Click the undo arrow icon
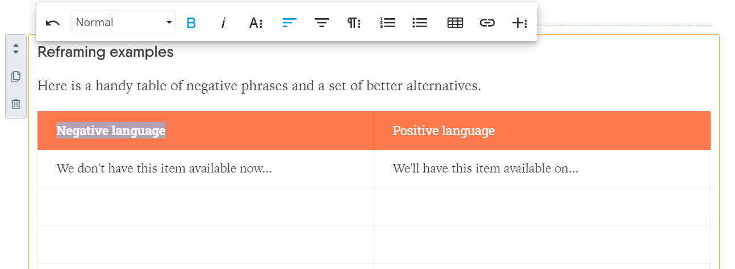 [x=53, y=23]
